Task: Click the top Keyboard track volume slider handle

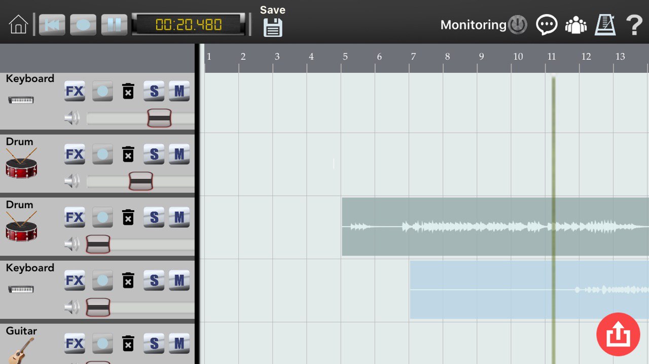Action: tap(159, 118)
